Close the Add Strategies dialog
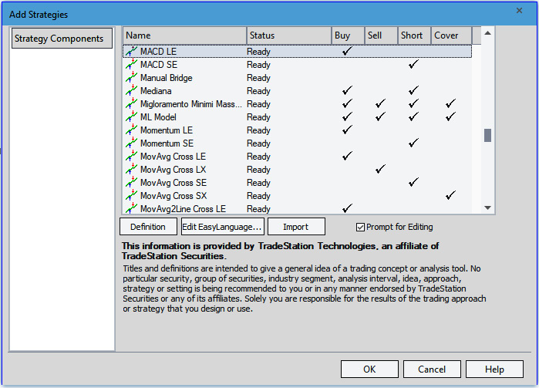Screen dimensions: 539x388 519,11
